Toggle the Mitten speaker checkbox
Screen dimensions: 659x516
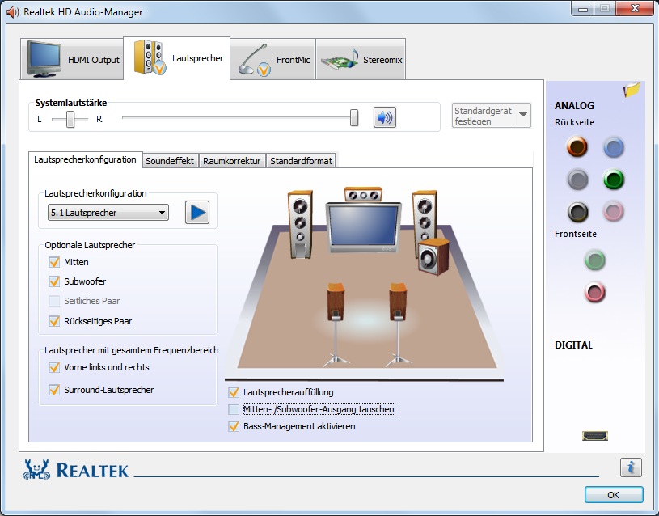click(x=54, y=262)
